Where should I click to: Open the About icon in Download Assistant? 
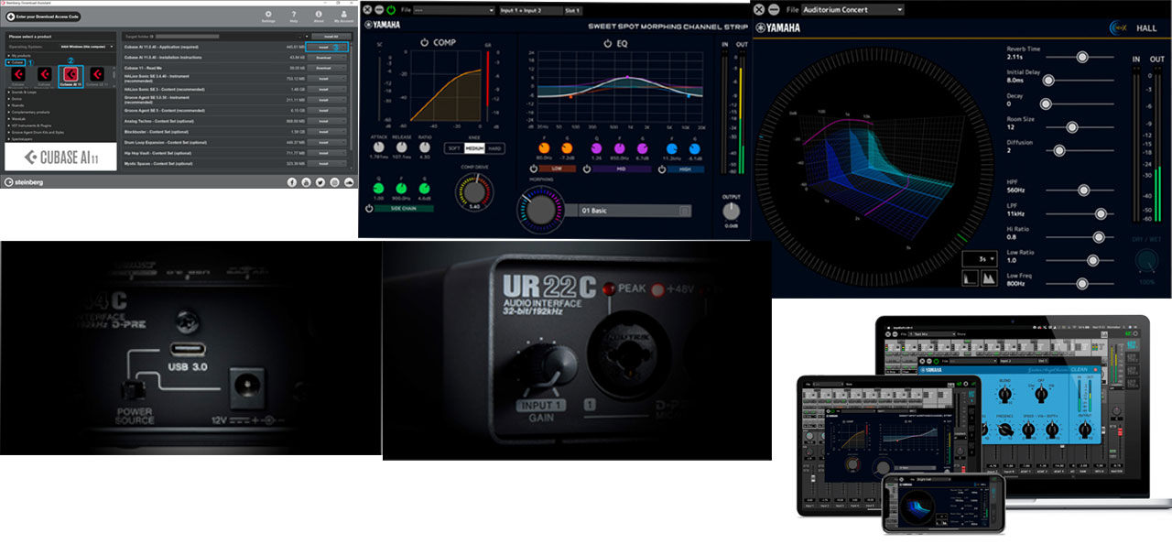click(318, 16)
